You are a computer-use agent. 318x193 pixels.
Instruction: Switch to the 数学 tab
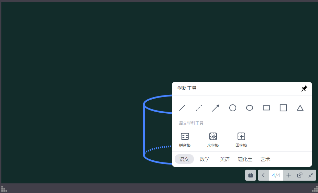205,159
